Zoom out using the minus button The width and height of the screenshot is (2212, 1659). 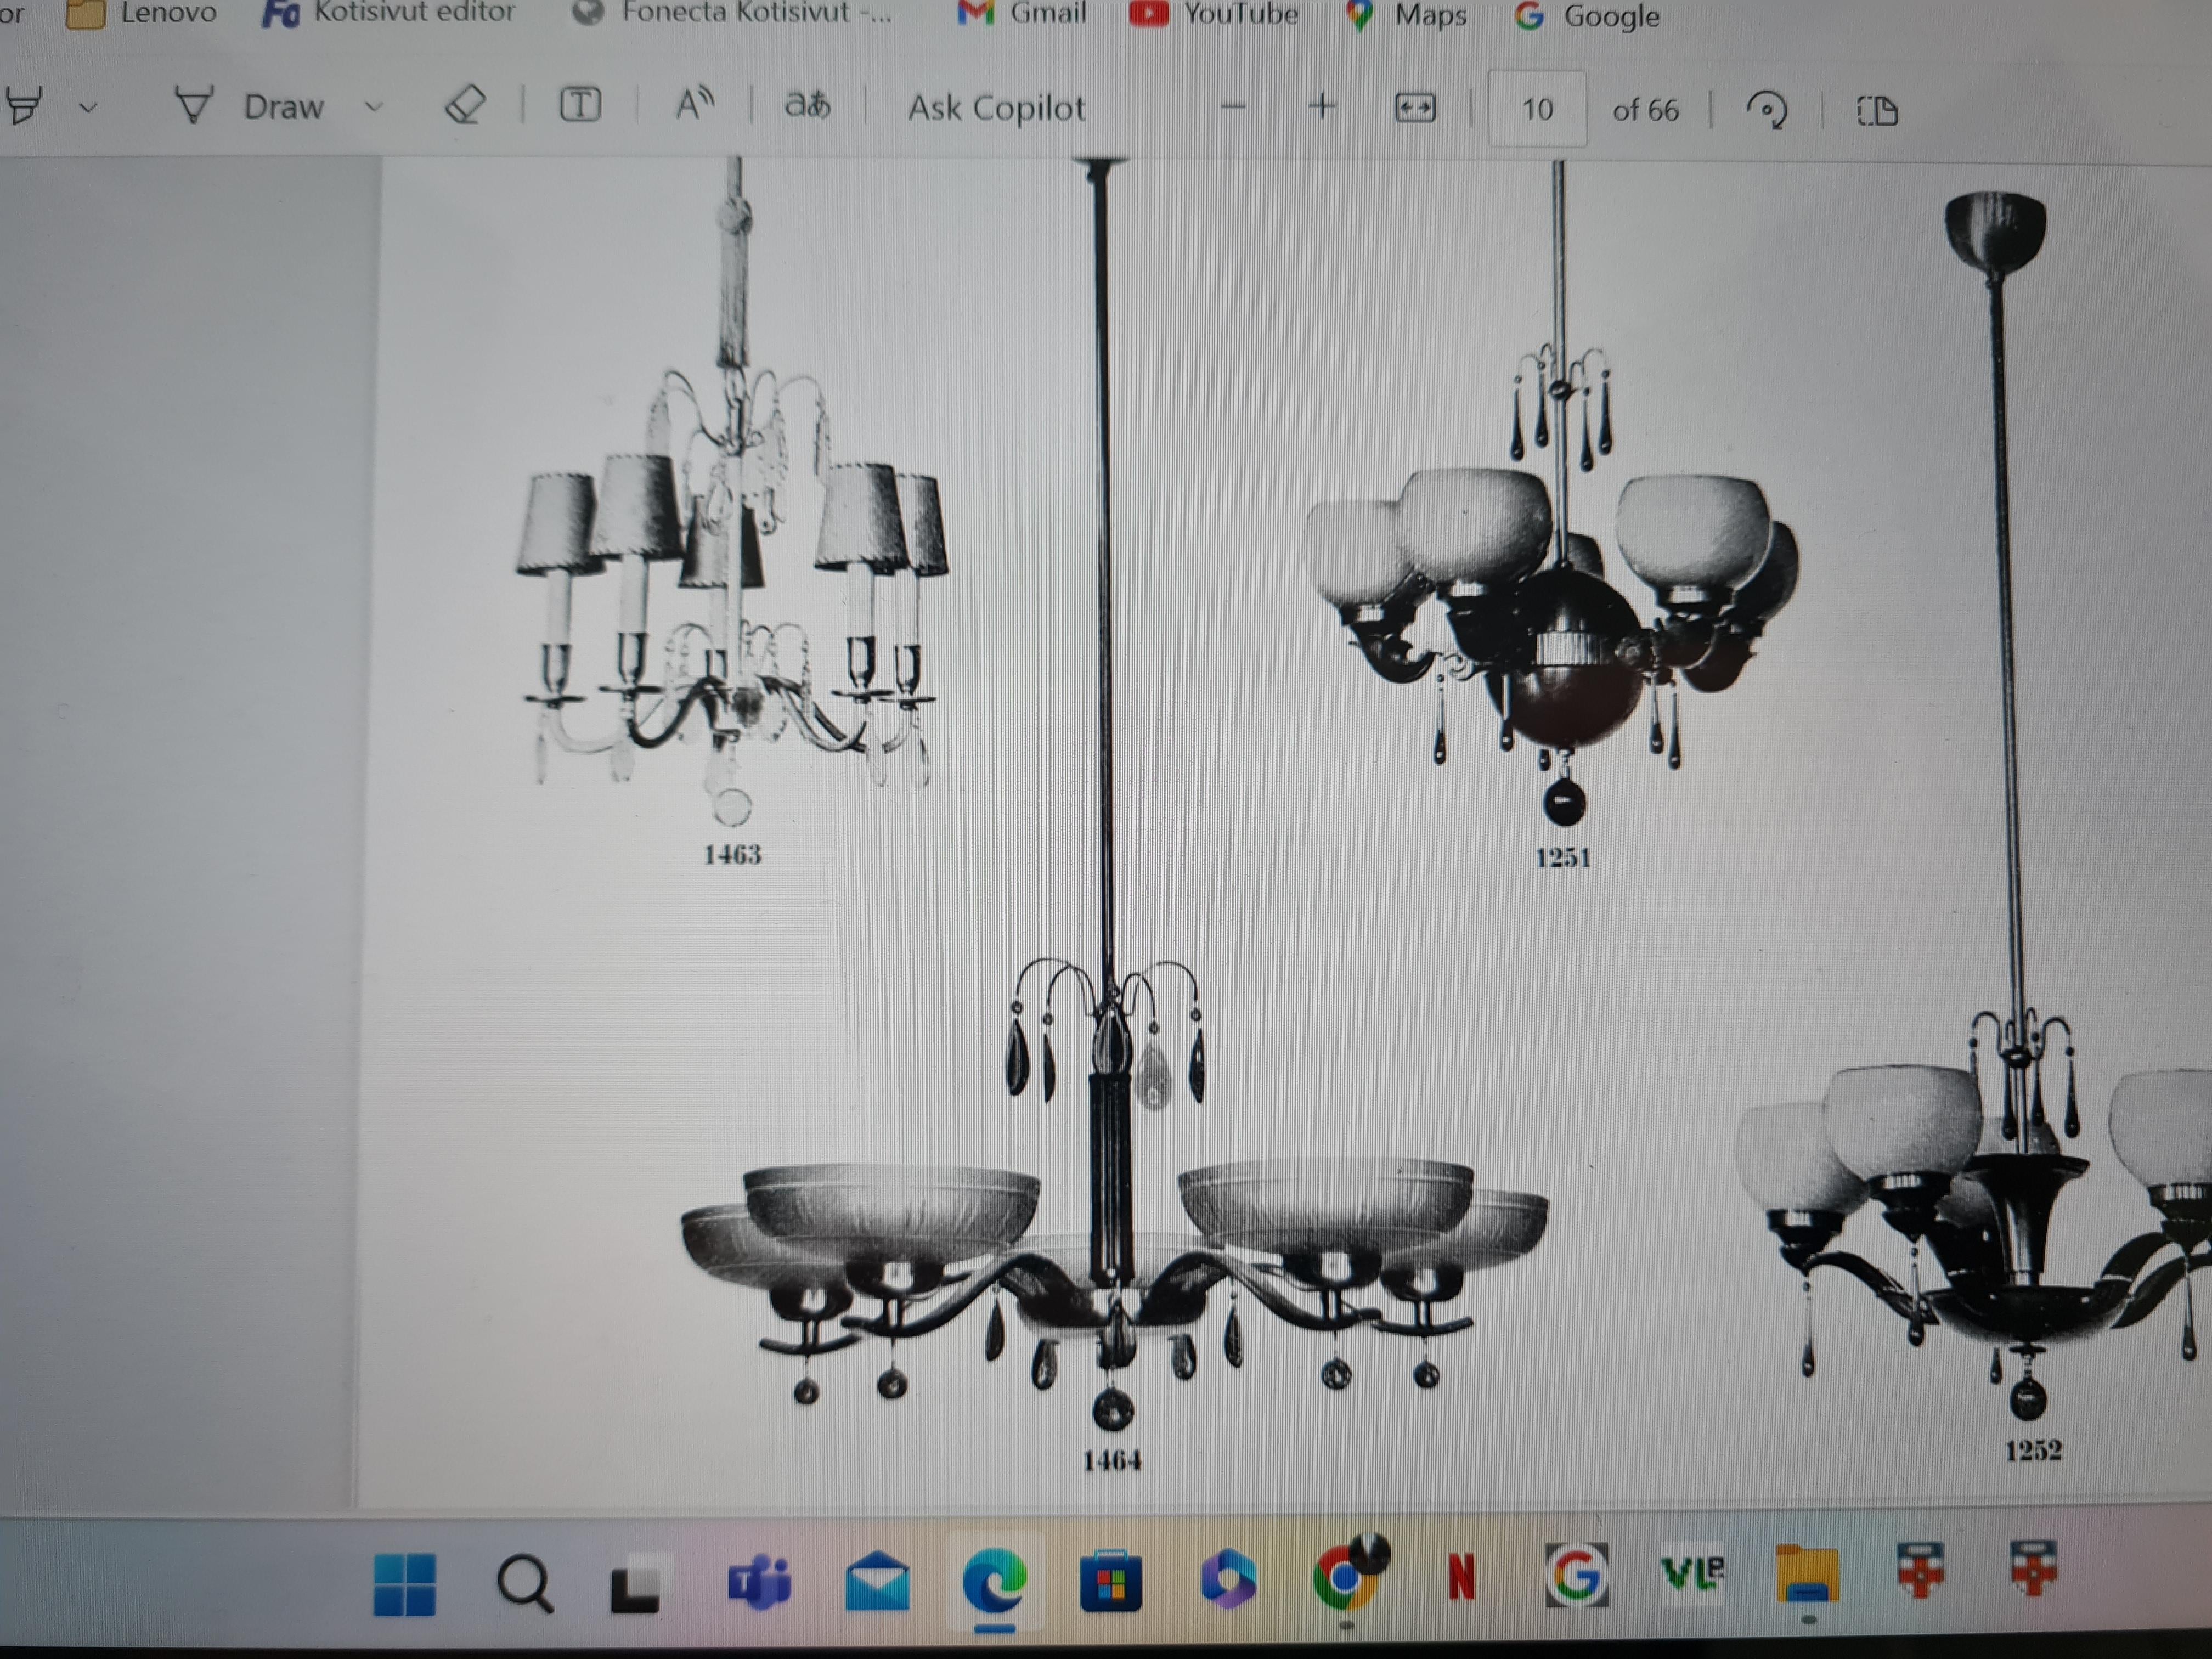pos(1234,106)
